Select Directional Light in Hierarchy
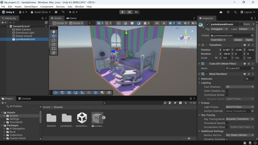Image resolution: width=258 pixels, height=145 pixels. [x=25, y=33]
